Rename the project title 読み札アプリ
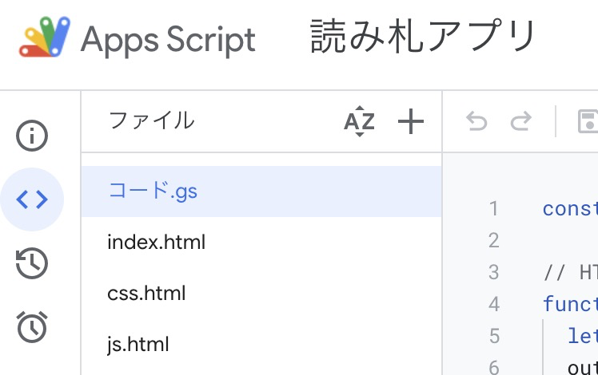Image resolution: width=598 pixels, height=375 pixels. pyautogui.click(x=422, y=37)
